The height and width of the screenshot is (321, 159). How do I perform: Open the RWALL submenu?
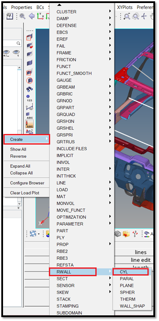(x=73, y=272)
